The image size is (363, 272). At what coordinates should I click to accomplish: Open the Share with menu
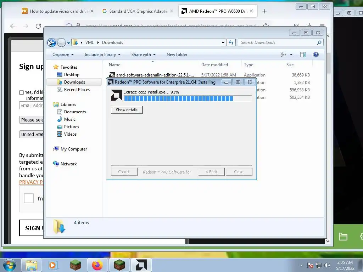(x=144, y=55)
